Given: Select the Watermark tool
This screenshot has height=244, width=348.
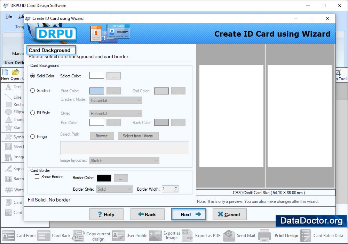Looking at the screenshot, I should pos(14,190).
